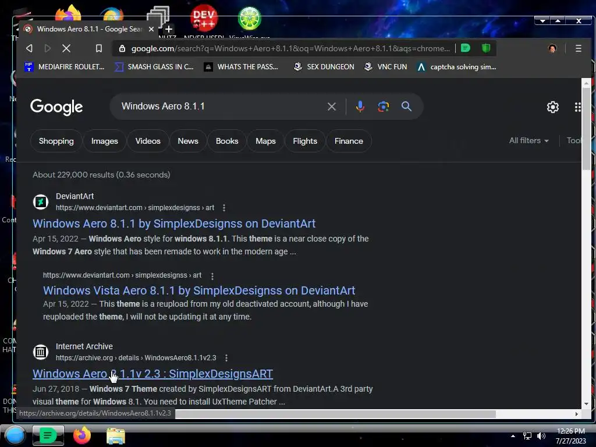Click the horizontal scrollbar right arrow
This screenshot has width=596, height=447.
(x=577, y=414)
